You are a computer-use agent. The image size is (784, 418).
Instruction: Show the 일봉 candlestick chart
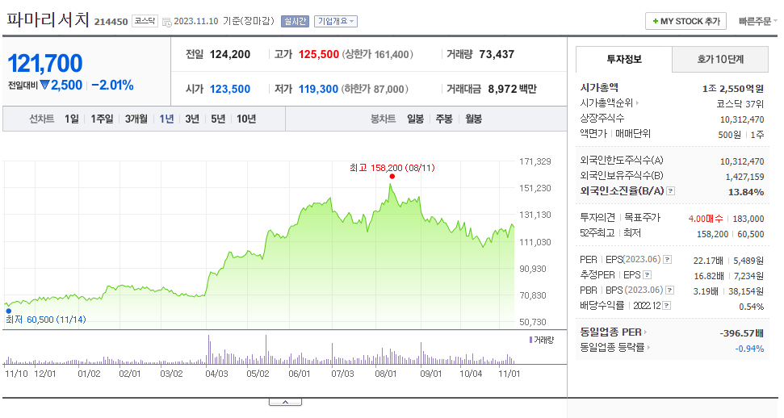[x=415, y=119]
